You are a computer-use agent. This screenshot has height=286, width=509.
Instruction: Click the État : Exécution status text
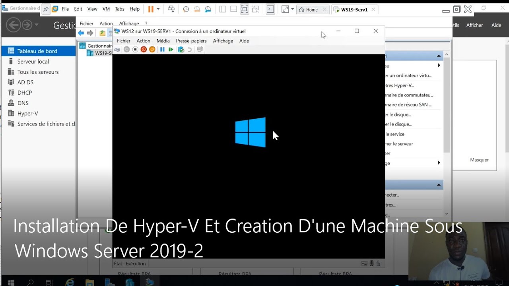pyautogui.click(x=130, y=263)
